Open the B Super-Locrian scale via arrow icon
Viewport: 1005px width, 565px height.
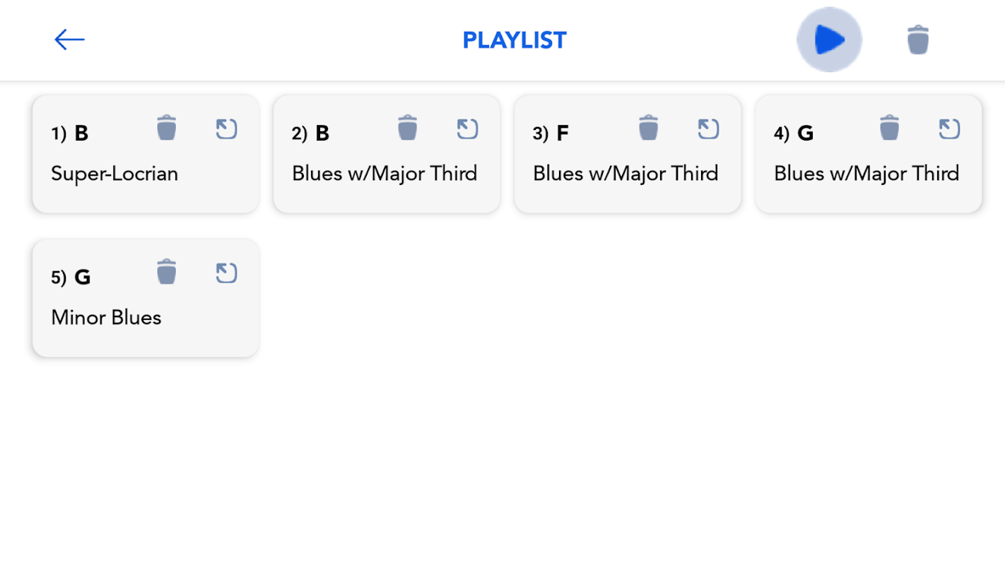coord(226,129)
